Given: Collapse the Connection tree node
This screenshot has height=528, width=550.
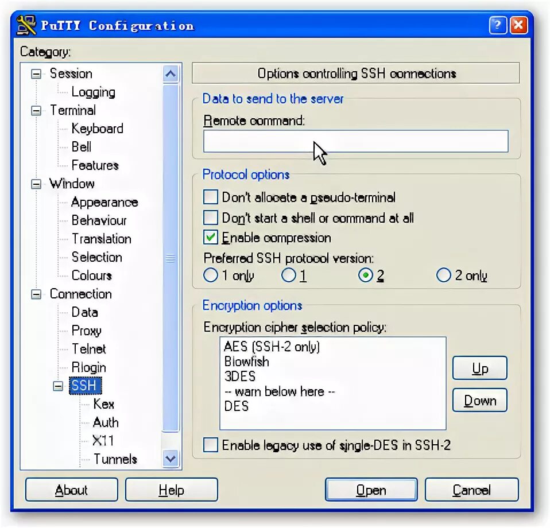Looking at the screenshot, I should coord(36,294).
